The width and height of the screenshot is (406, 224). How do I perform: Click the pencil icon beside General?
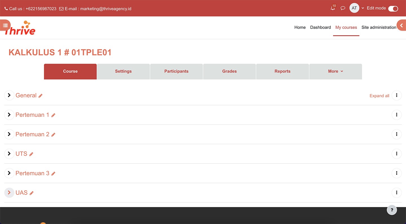coord(41,96)
